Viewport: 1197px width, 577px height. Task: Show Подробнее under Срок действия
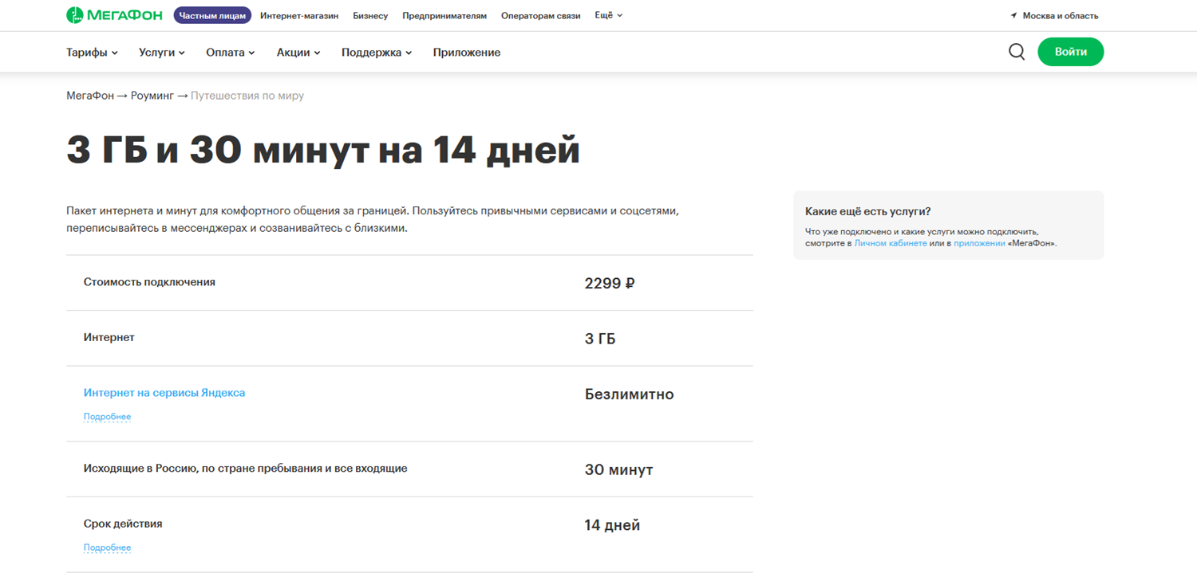pyautogui.click(x=107, y=548)
